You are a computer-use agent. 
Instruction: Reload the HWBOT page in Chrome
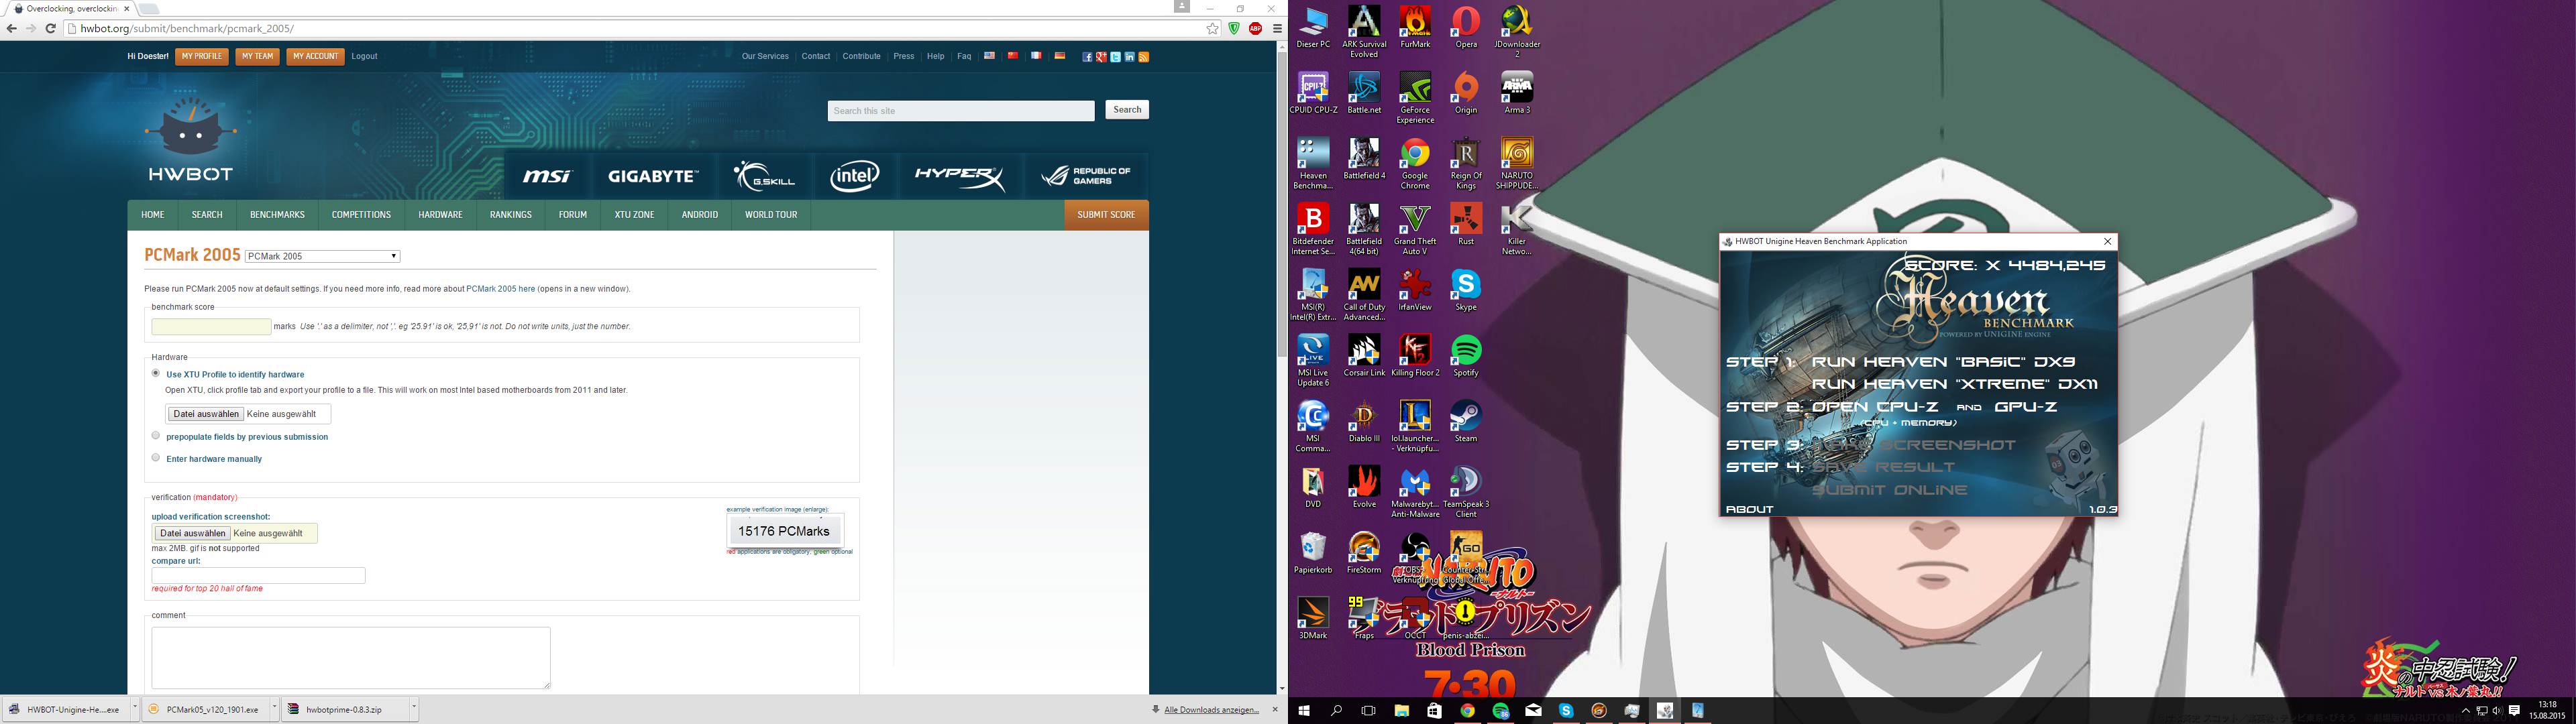51,28
